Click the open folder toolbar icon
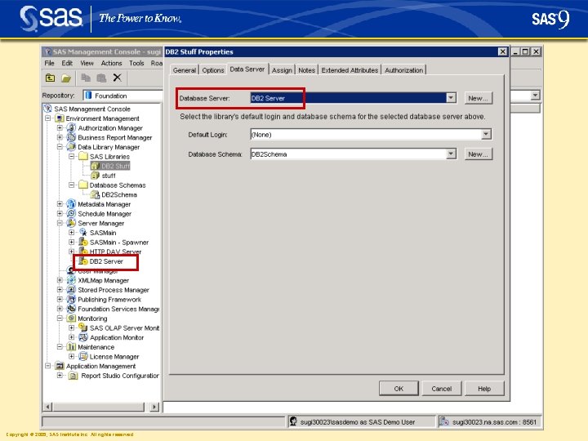The width and height of the screenshot is (588, 441). coord(66,78)
